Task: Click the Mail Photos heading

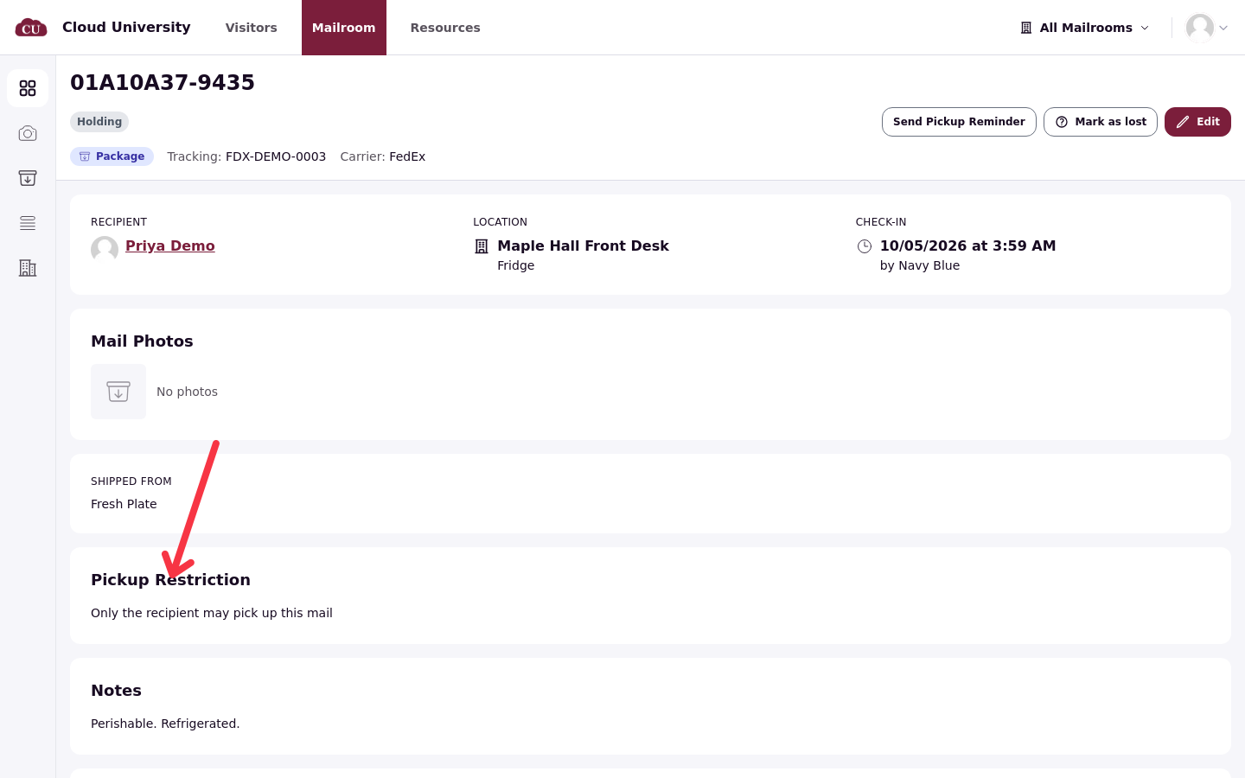Action: pyautogui.click(x=142, y=341)
